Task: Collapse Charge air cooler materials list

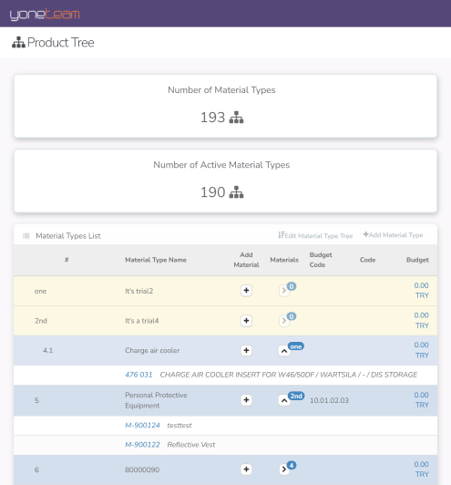Action: 284,351
